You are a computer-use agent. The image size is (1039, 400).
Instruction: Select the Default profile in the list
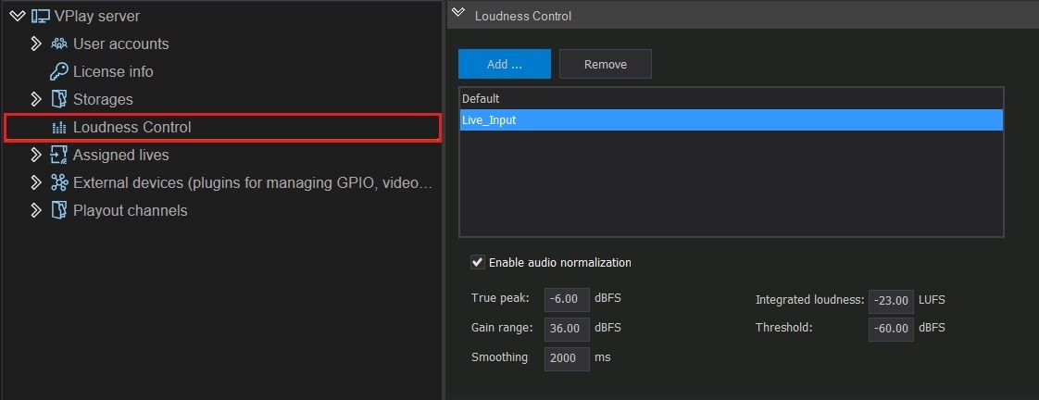731,99
